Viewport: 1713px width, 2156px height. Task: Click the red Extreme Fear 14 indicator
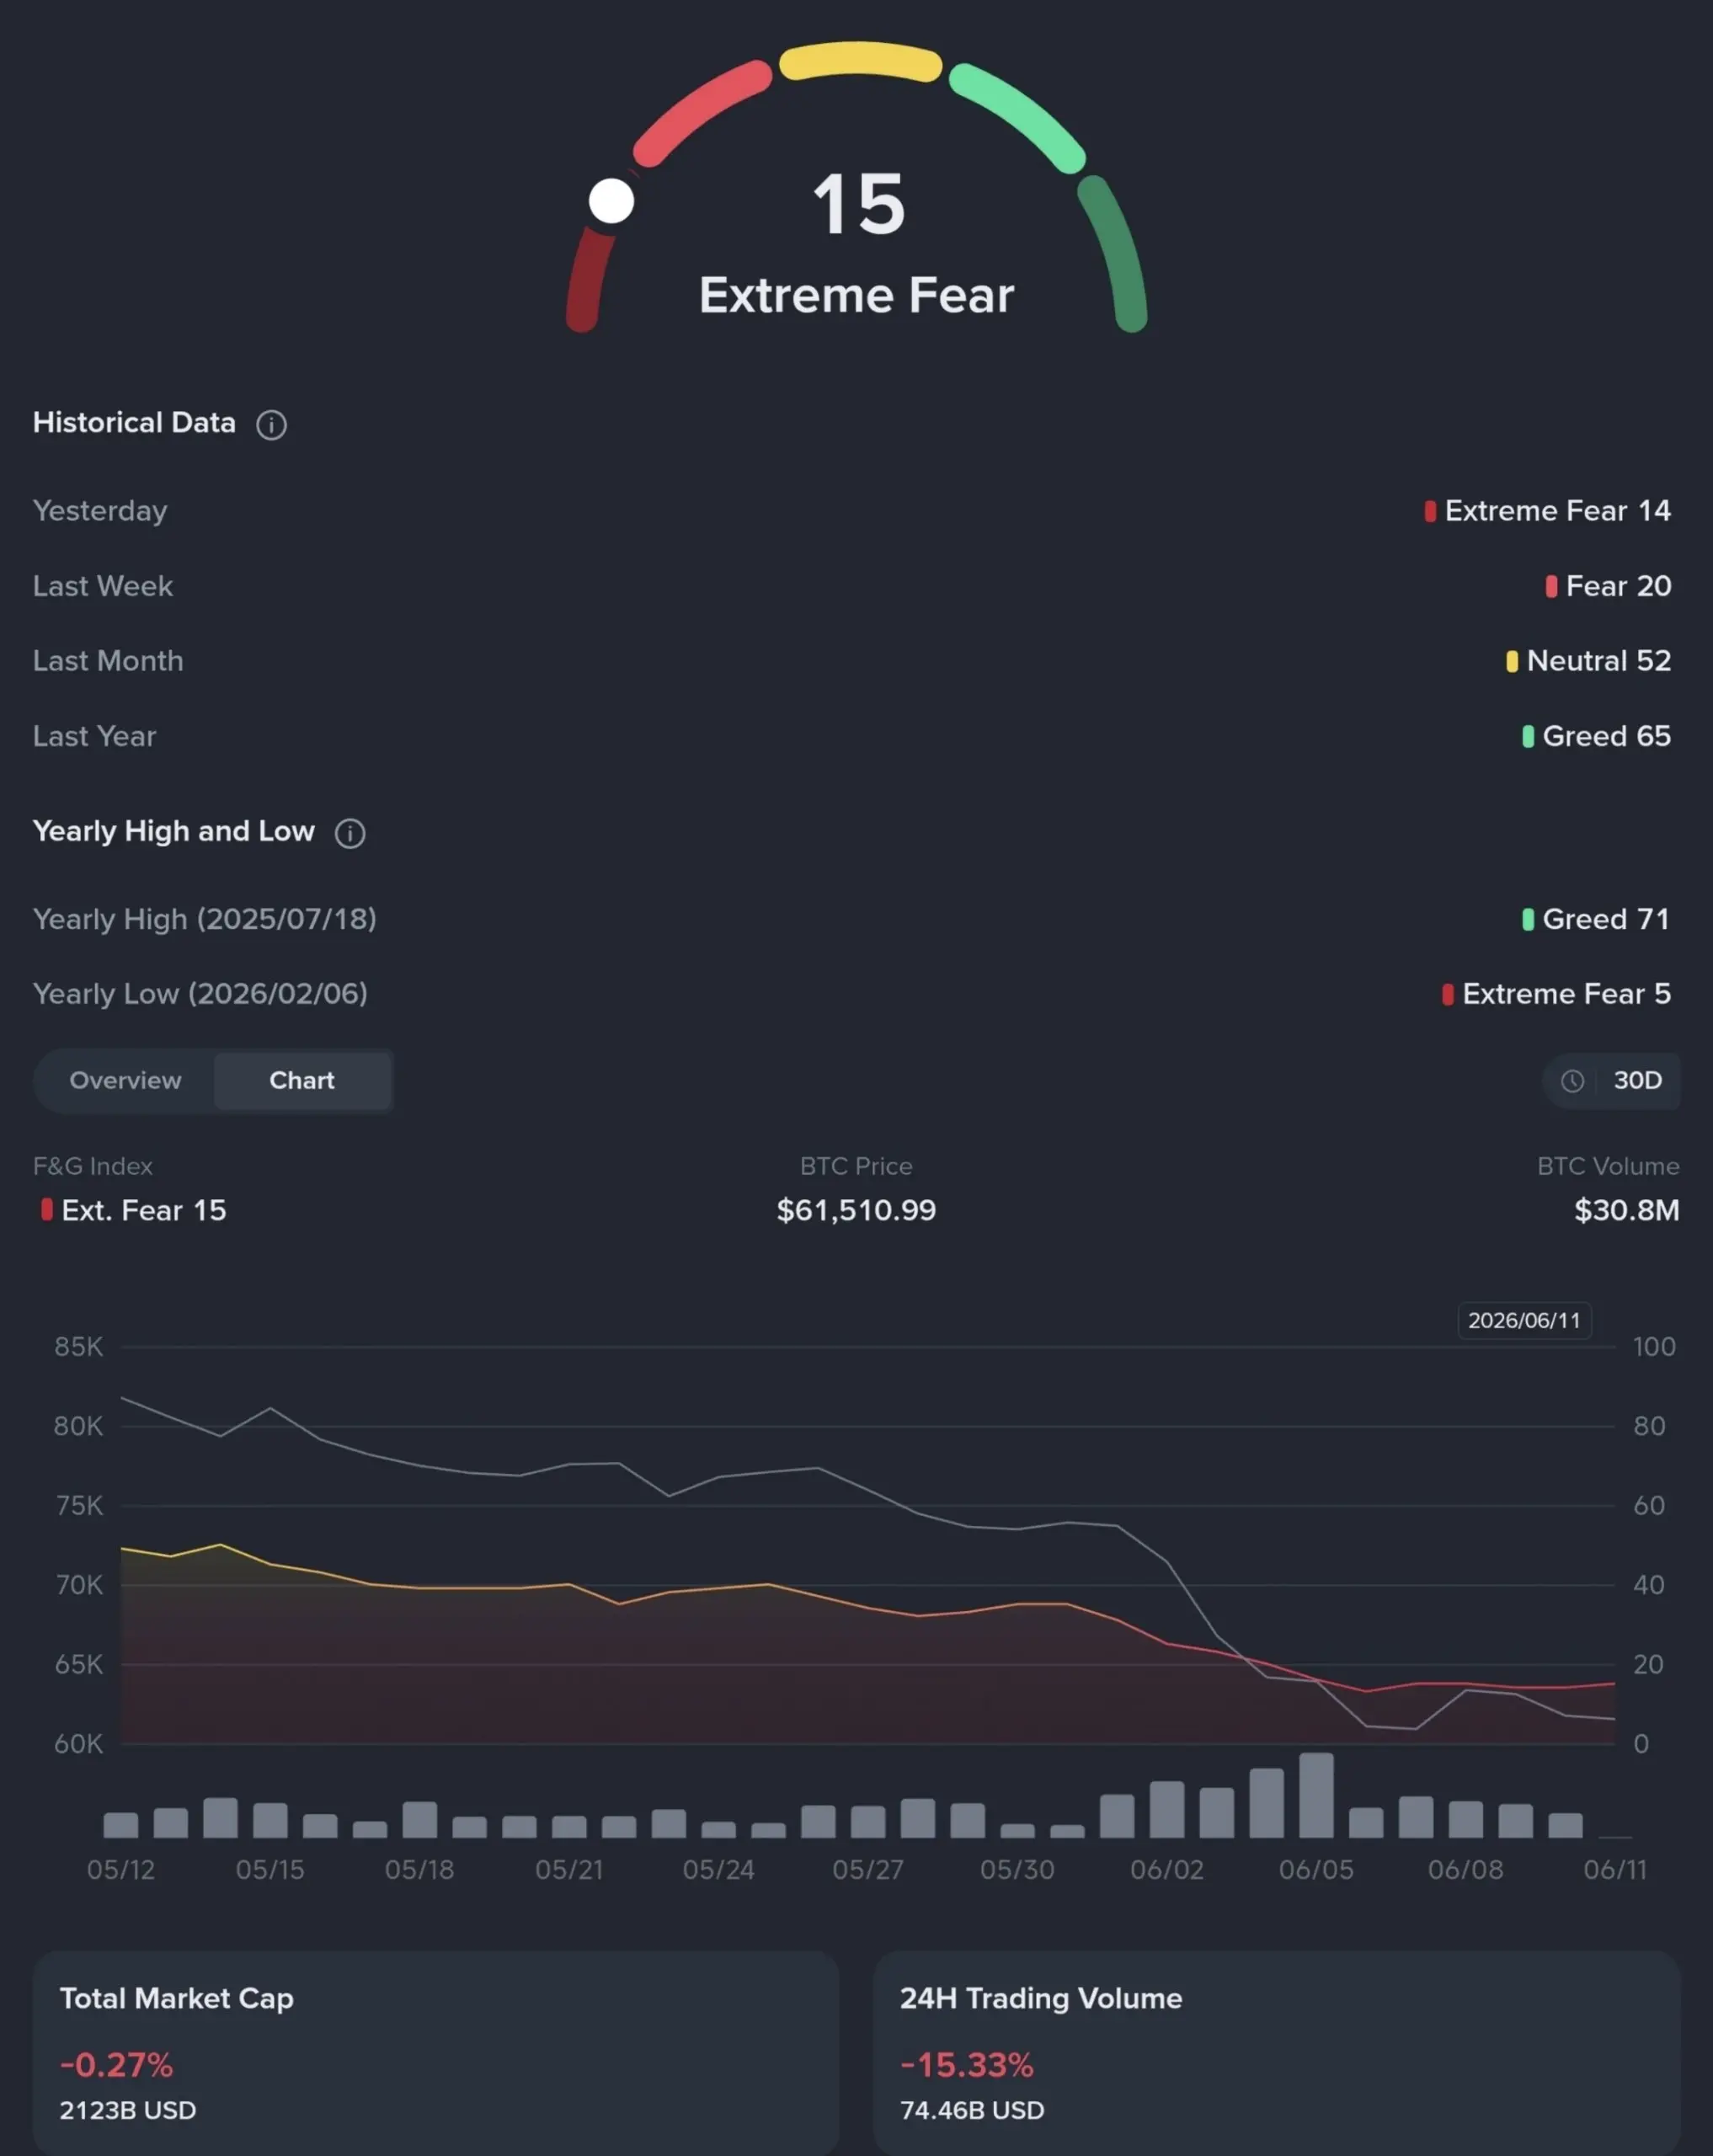[1430, 511]
